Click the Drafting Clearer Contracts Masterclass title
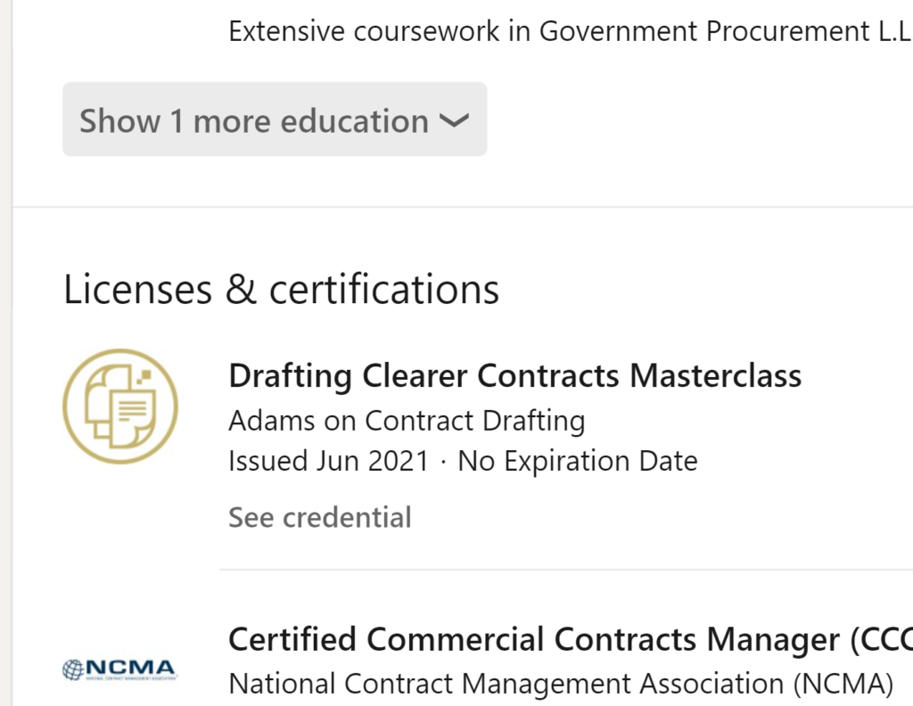Viewport: 913px width, 706px height. tap(515, 375)
